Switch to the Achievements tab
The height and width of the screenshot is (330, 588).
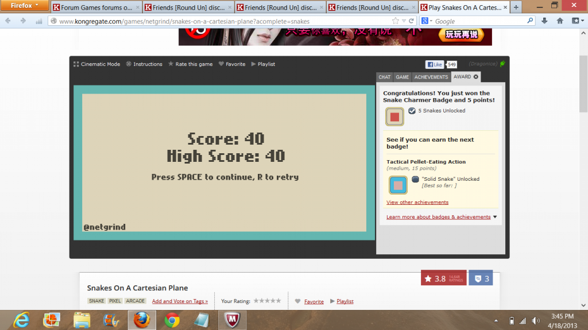click(431, 77)
